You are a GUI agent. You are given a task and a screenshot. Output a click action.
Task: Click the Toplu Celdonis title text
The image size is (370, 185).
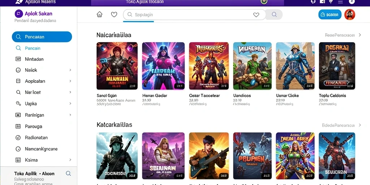point(332,95)
